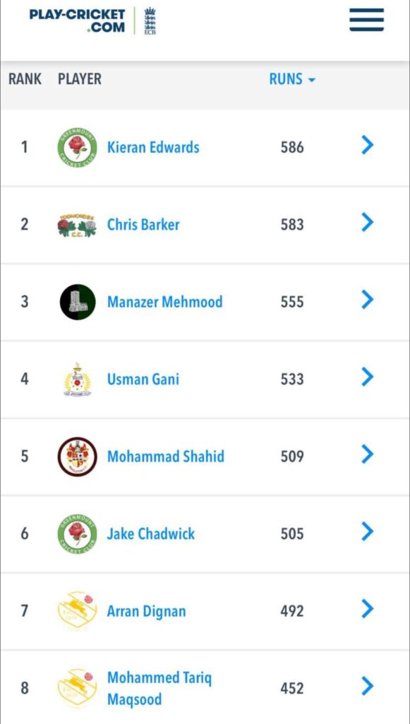The width and height of the screenshot is (410, 724).
Task: Click the RANK column header
Action: 25,79
